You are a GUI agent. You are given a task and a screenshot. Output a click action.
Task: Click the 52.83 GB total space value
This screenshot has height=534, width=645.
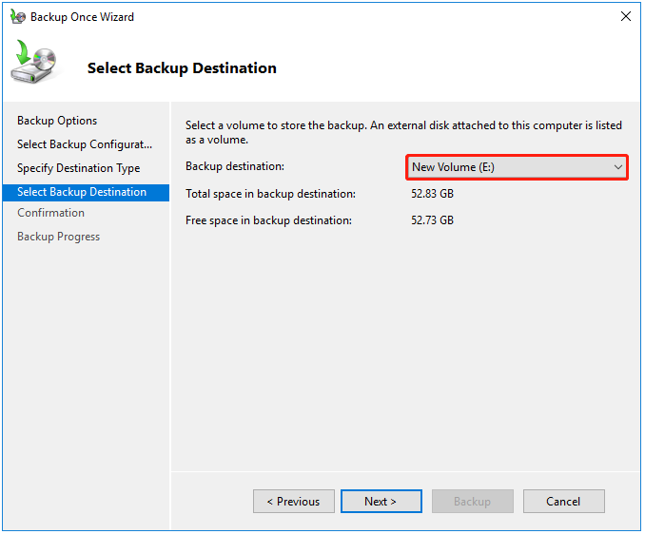click(432, 194)
